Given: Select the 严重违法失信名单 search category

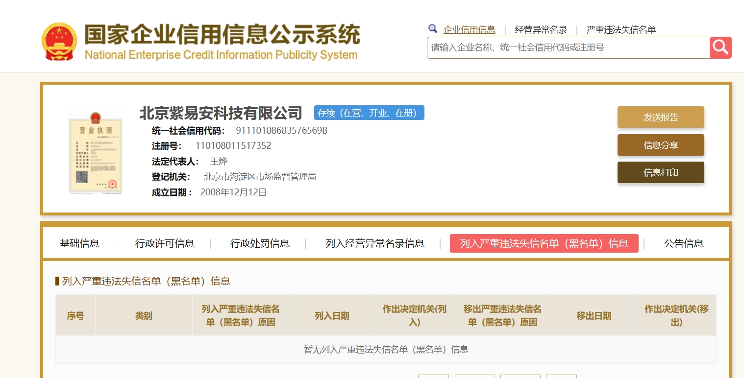Looking at the screenshot, I should tap(621, 30).
